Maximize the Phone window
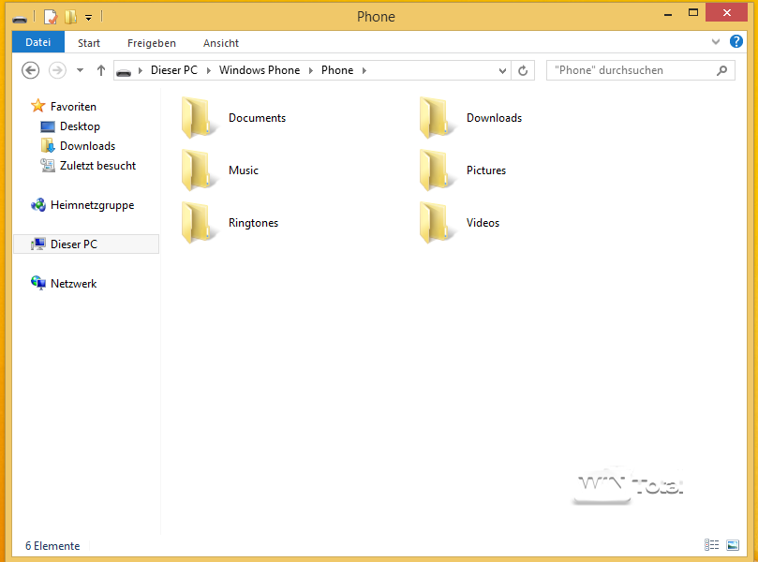The image size is (758, 562). (693, 13)
